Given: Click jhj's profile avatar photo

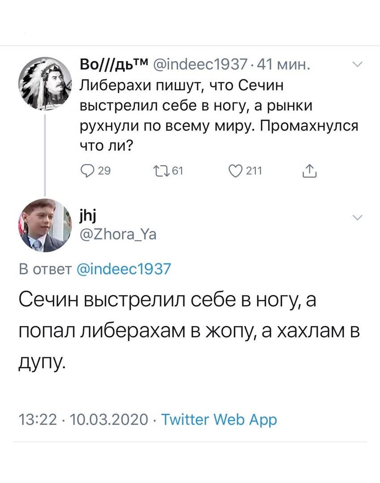Looking at the screenshot, I should pos(44,225).
